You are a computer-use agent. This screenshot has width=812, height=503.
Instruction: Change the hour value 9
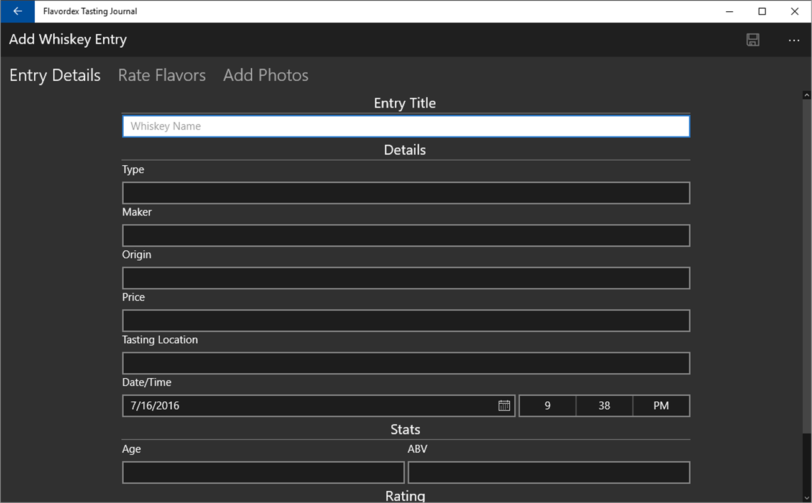[547, 406]
